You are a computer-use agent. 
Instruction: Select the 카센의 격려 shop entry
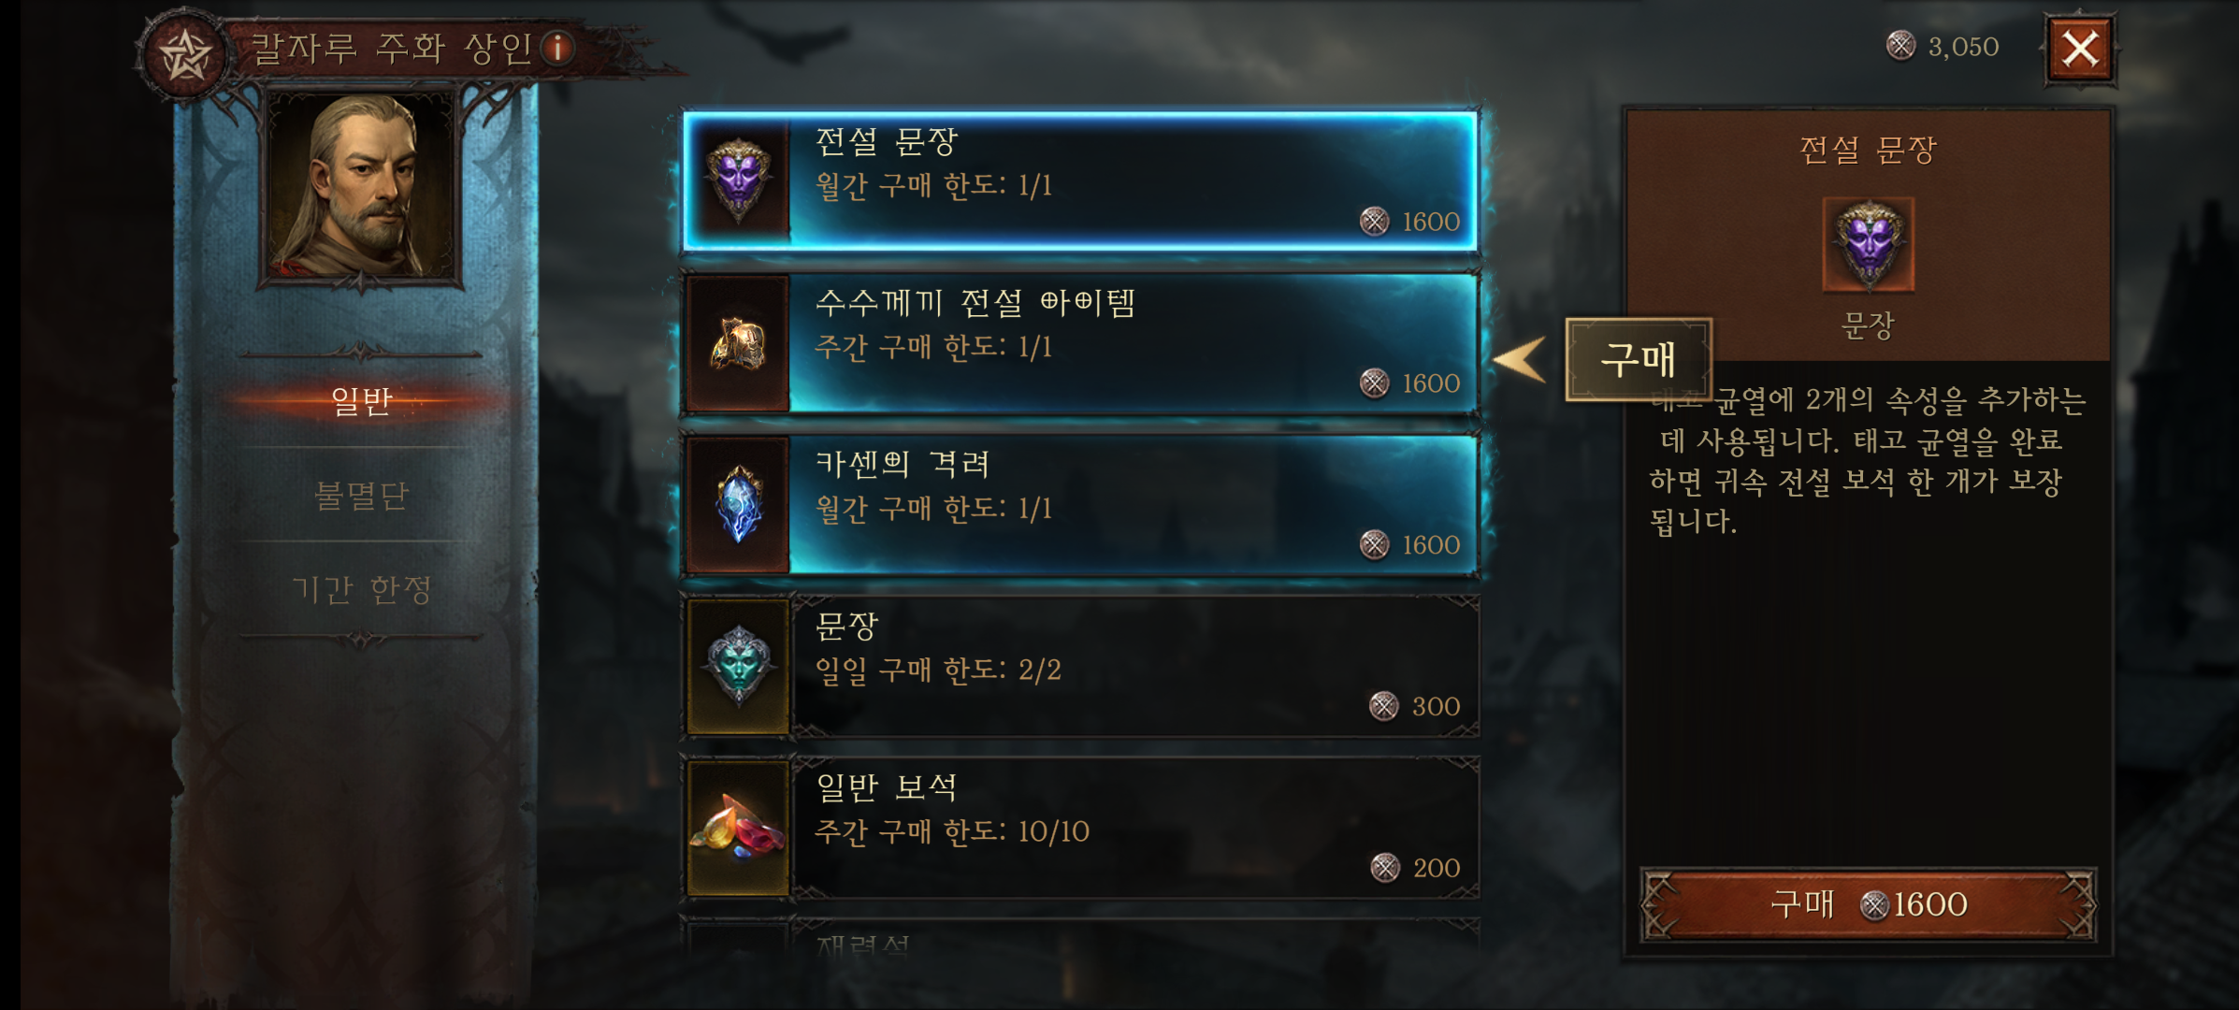point(1080,505)
